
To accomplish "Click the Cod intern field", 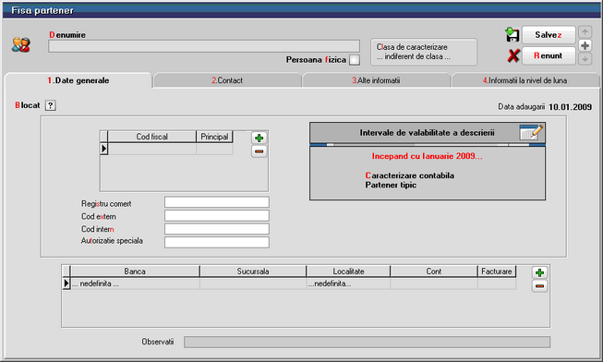I will pos(217,229).
